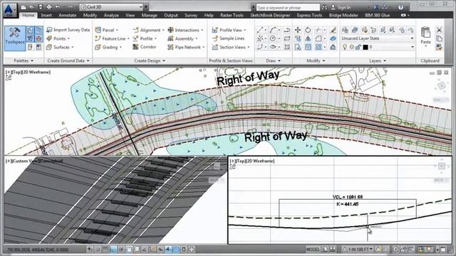
Task: Click the Help question mark icon
Action: (x=400, y=7)
